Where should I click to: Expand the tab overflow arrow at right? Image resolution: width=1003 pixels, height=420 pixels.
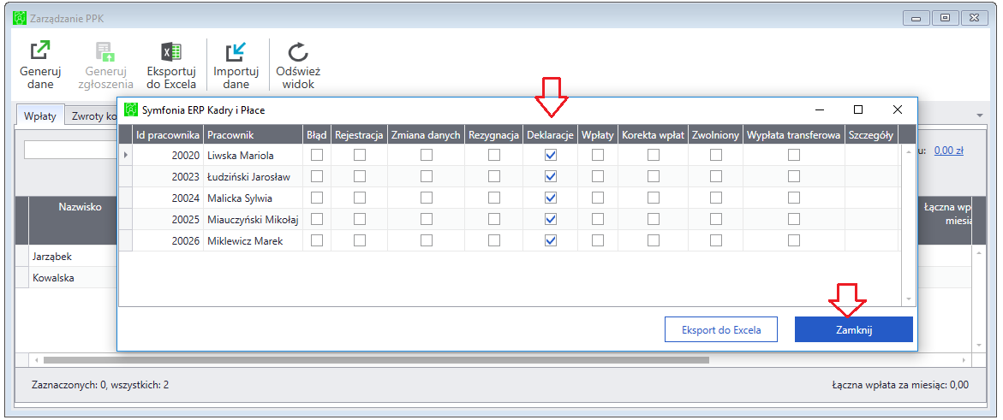pos(979,115)
